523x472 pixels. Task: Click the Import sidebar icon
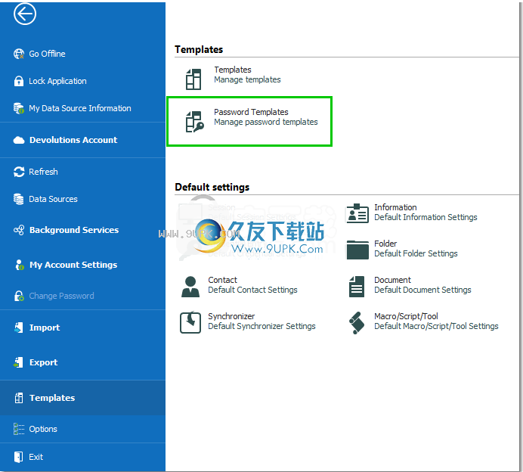coord(19,328)
